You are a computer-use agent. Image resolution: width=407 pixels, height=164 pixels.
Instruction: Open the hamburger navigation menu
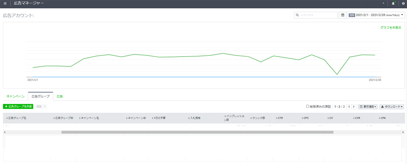tap(5, 4)
